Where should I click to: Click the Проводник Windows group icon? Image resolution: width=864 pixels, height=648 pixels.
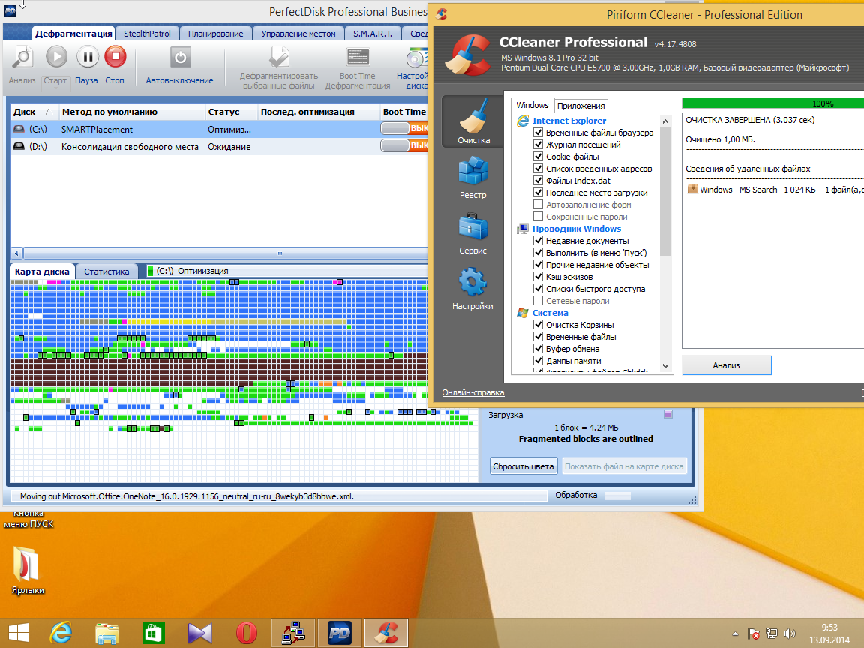(523, 229)
